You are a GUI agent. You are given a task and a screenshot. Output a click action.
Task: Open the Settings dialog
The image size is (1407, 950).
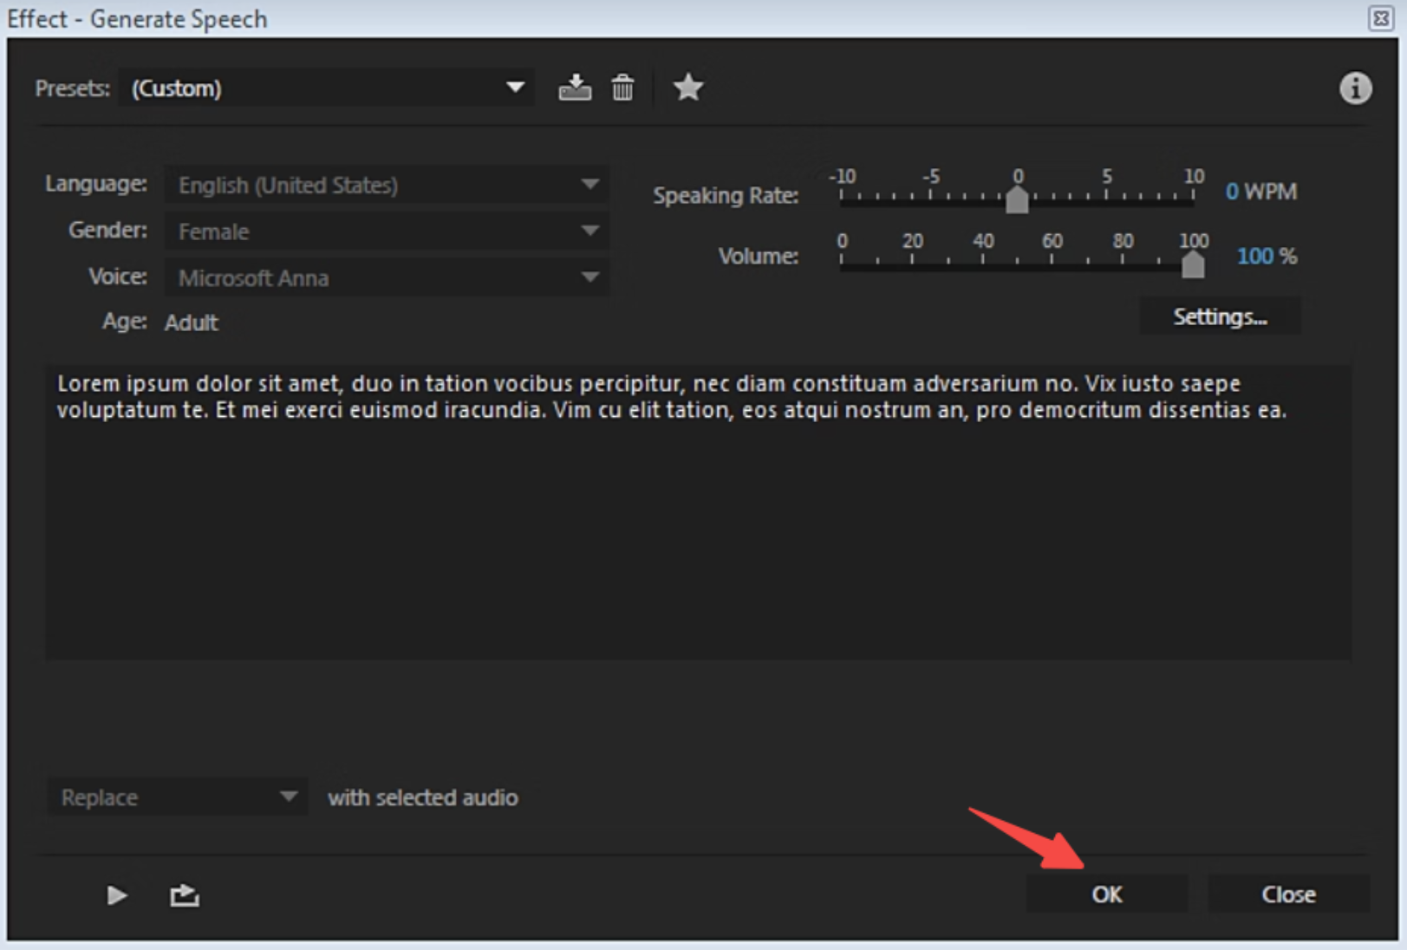[1219, 316]
